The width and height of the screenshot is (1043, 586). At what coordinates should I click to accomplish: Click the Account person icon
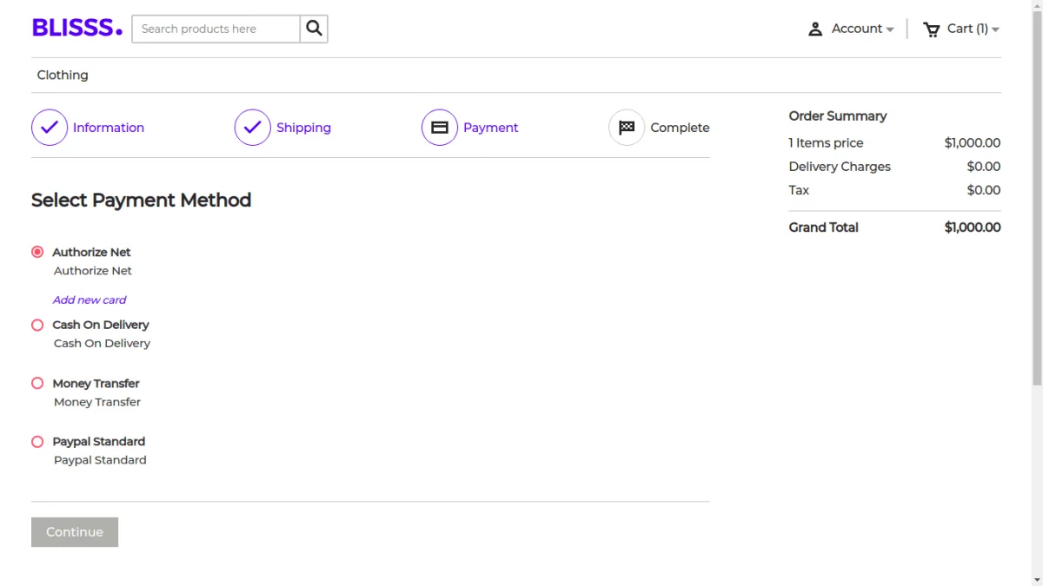pos(814,29)
